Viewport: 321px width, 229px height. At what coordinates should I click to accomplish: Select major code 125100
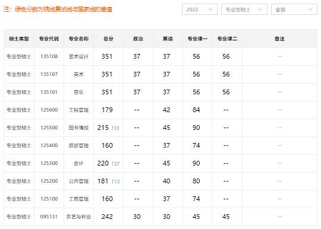[49, 199]
